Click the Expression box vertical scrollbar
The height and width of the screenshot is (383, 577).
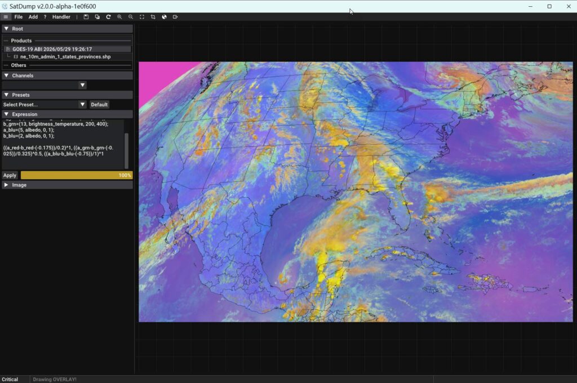point(127,150)
